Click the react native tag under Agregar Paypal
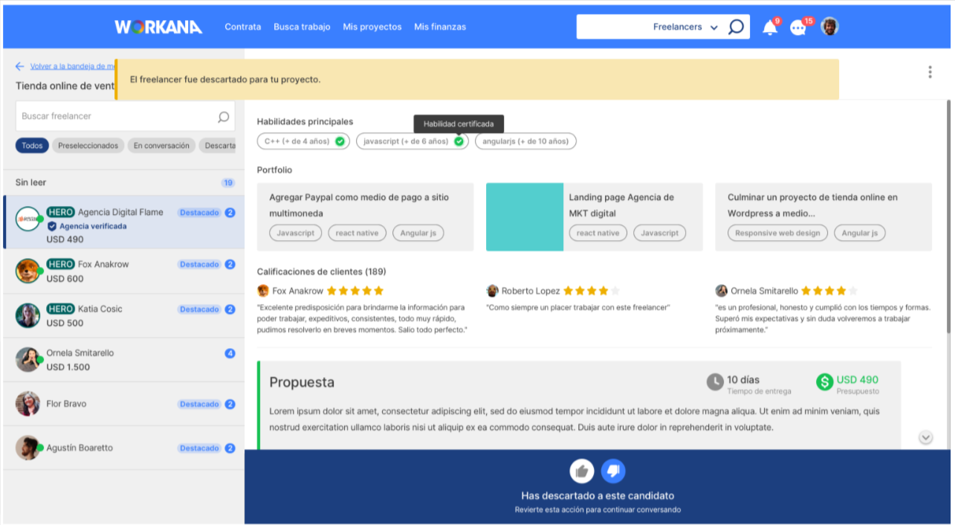 coord(357,233)
